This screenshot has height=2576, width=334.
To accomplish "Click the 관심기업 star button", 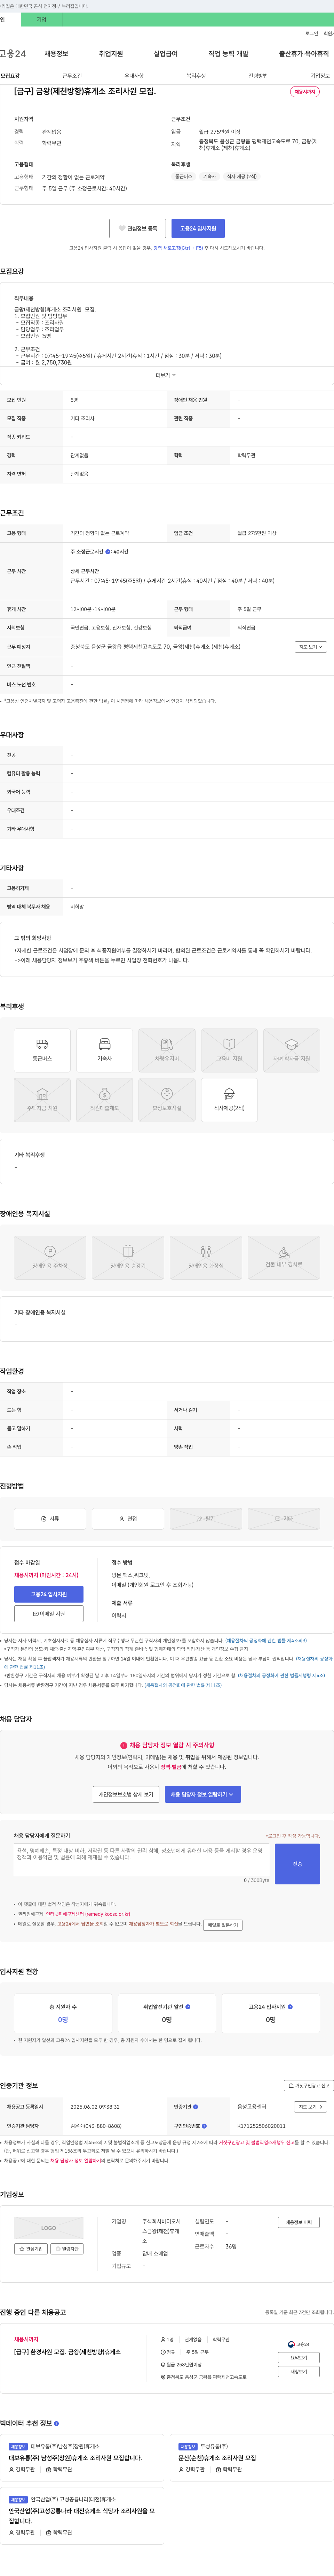I will coord(31,2248).
